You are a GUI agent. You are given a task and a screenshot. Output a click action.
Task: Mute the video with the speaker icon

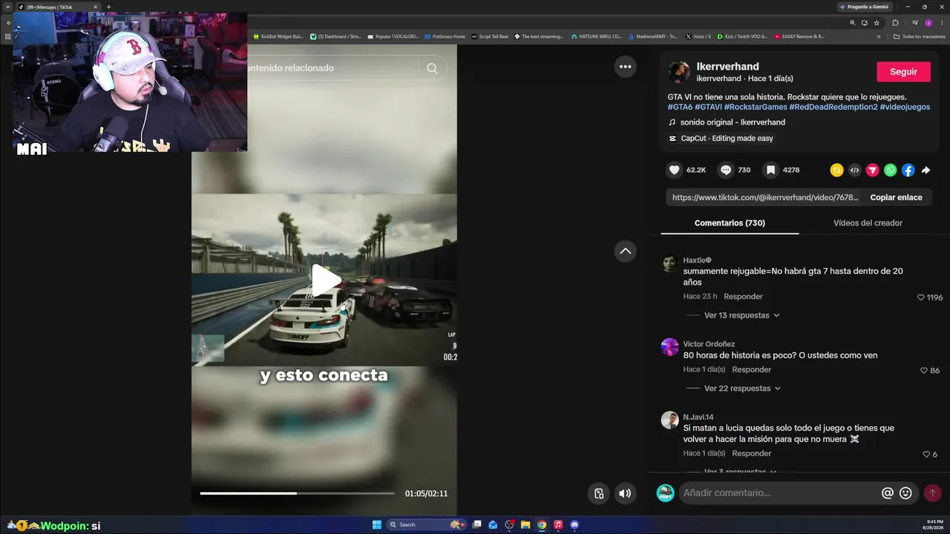(625, 493)
